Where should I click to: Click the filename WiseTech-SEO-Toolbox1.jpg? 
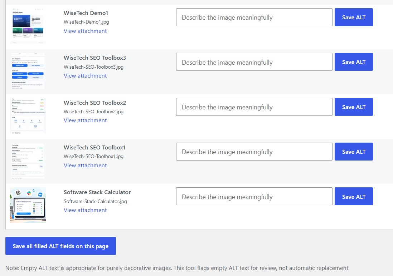[x=93, y=156]
